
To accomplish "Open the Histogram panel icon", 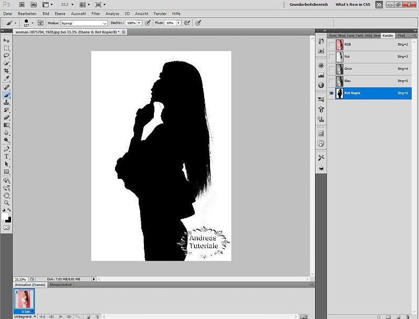I will (321, 75).
